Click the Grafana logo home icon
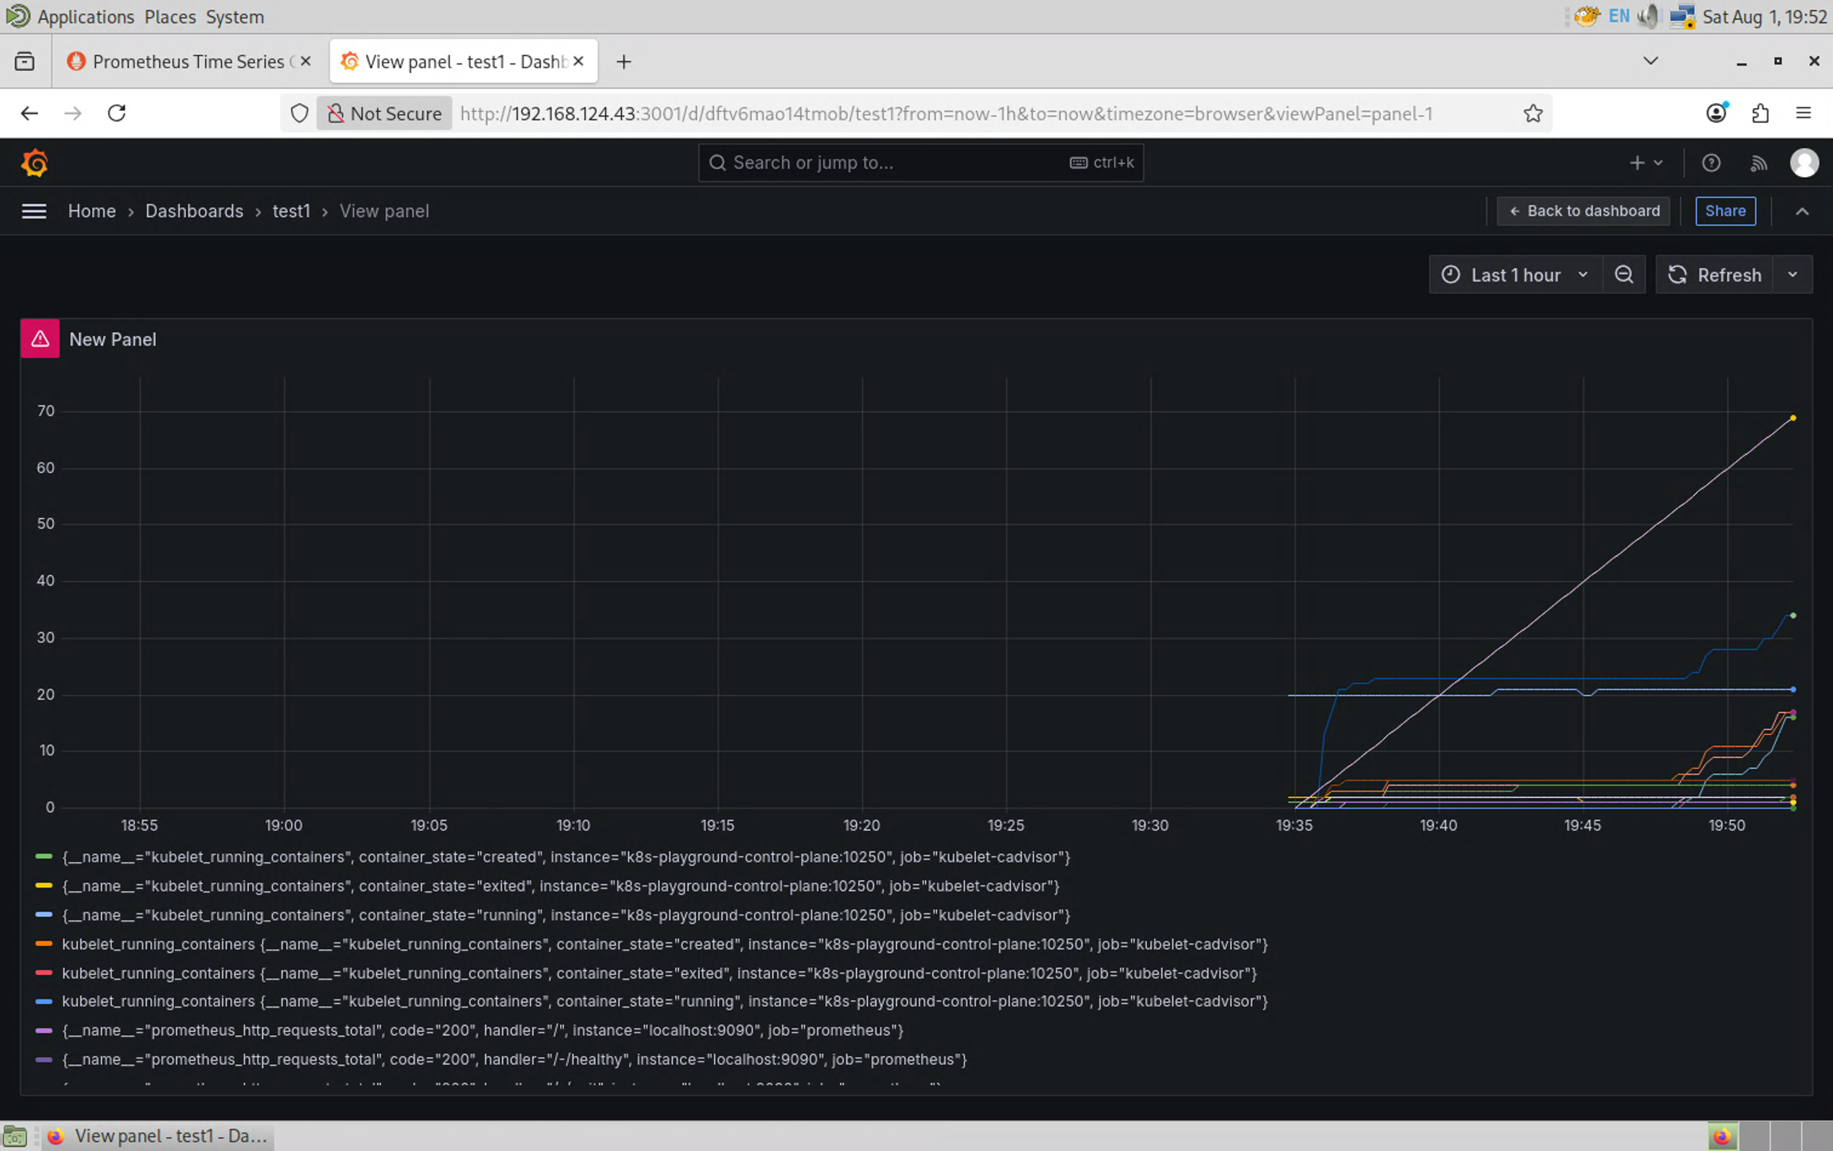This screenshot has height=1151, width=1833. (x=34, y=162)
